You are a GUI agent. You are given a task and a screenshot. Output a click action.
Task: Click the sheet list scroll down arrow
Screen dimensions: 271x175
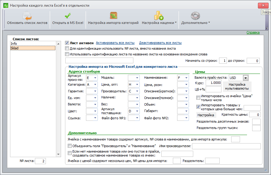point(58,154)
